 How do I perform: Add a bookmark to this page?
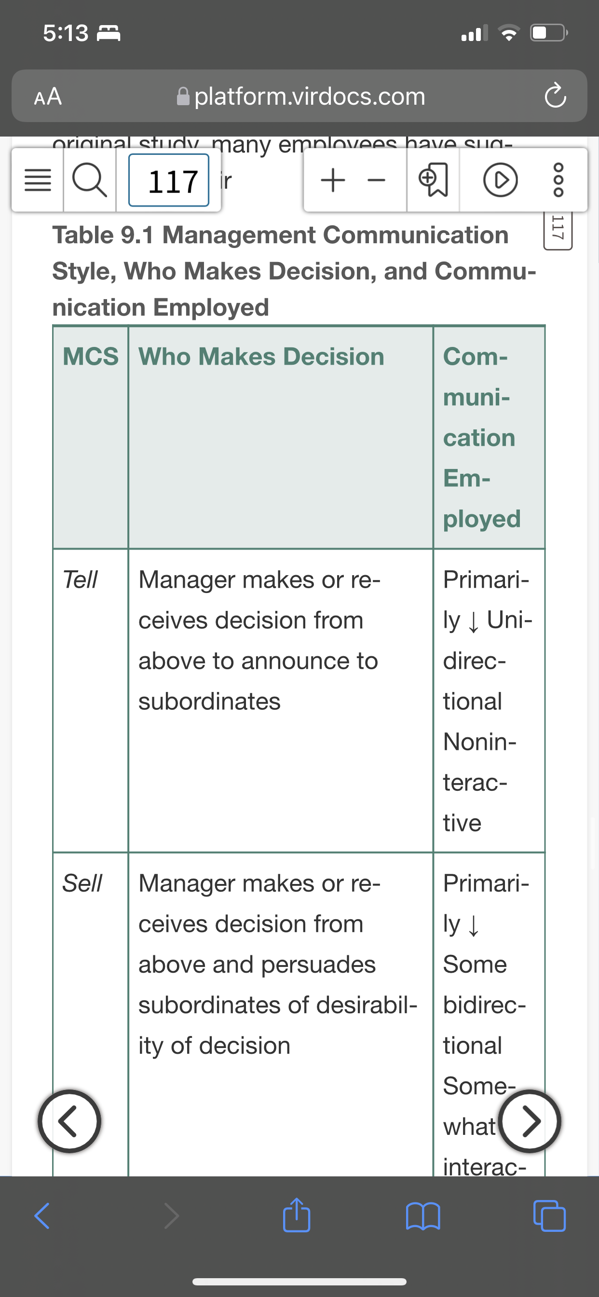click(x=434, y=180)
